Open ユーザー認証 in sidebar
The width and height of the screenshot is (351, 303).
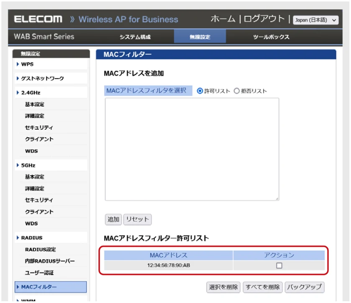tap(39, 273)
